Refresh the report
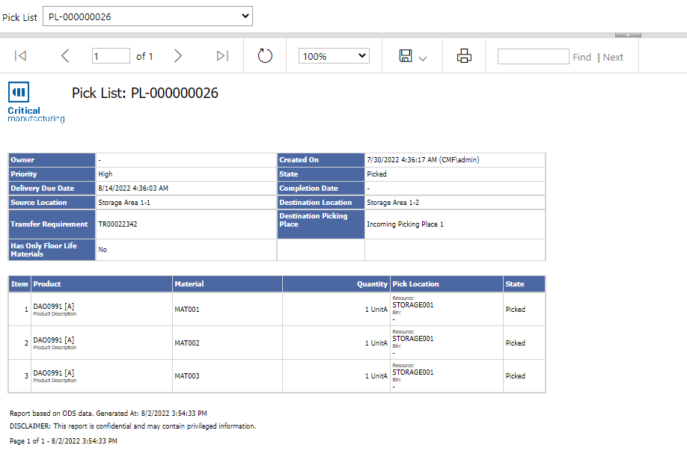The height and width of the screenshot is (454, 687). (x=265, y=56)
